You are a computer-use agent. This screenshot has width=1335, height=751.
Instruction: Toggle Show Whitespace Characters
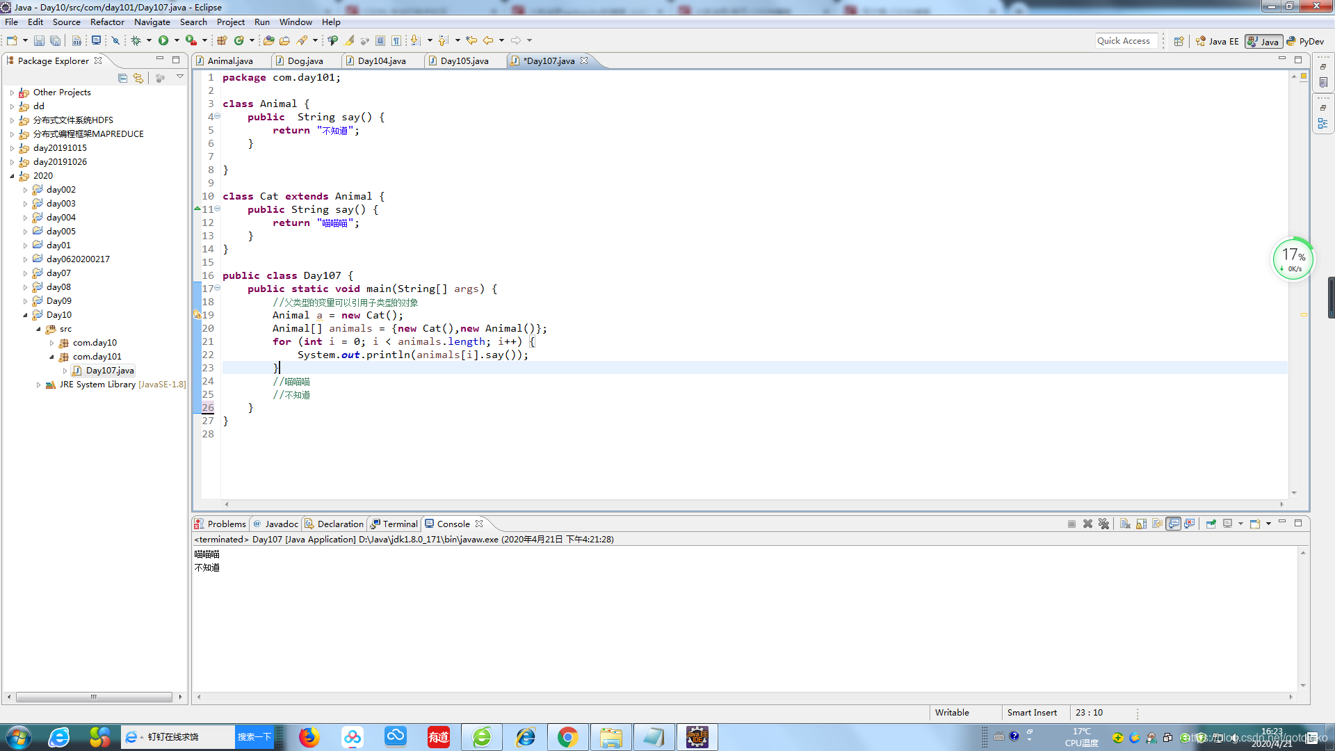click(396, 41)
